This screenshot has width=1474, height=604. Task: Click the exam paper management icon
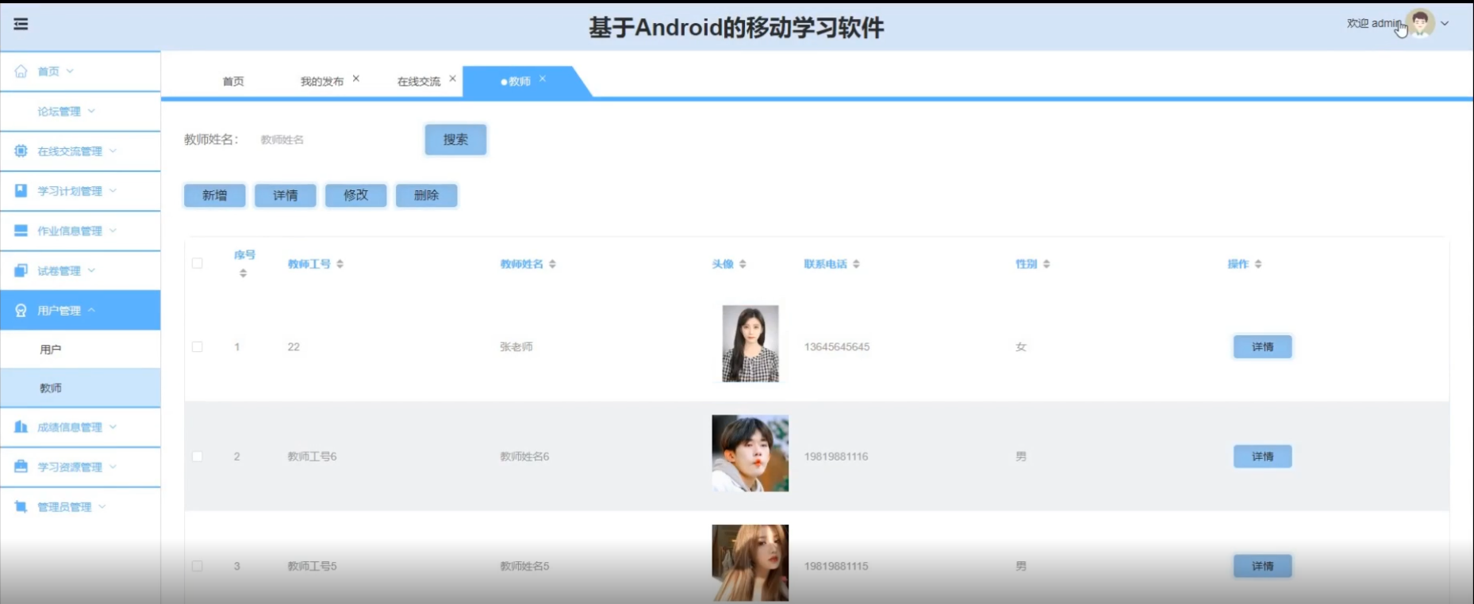point(21,270)
